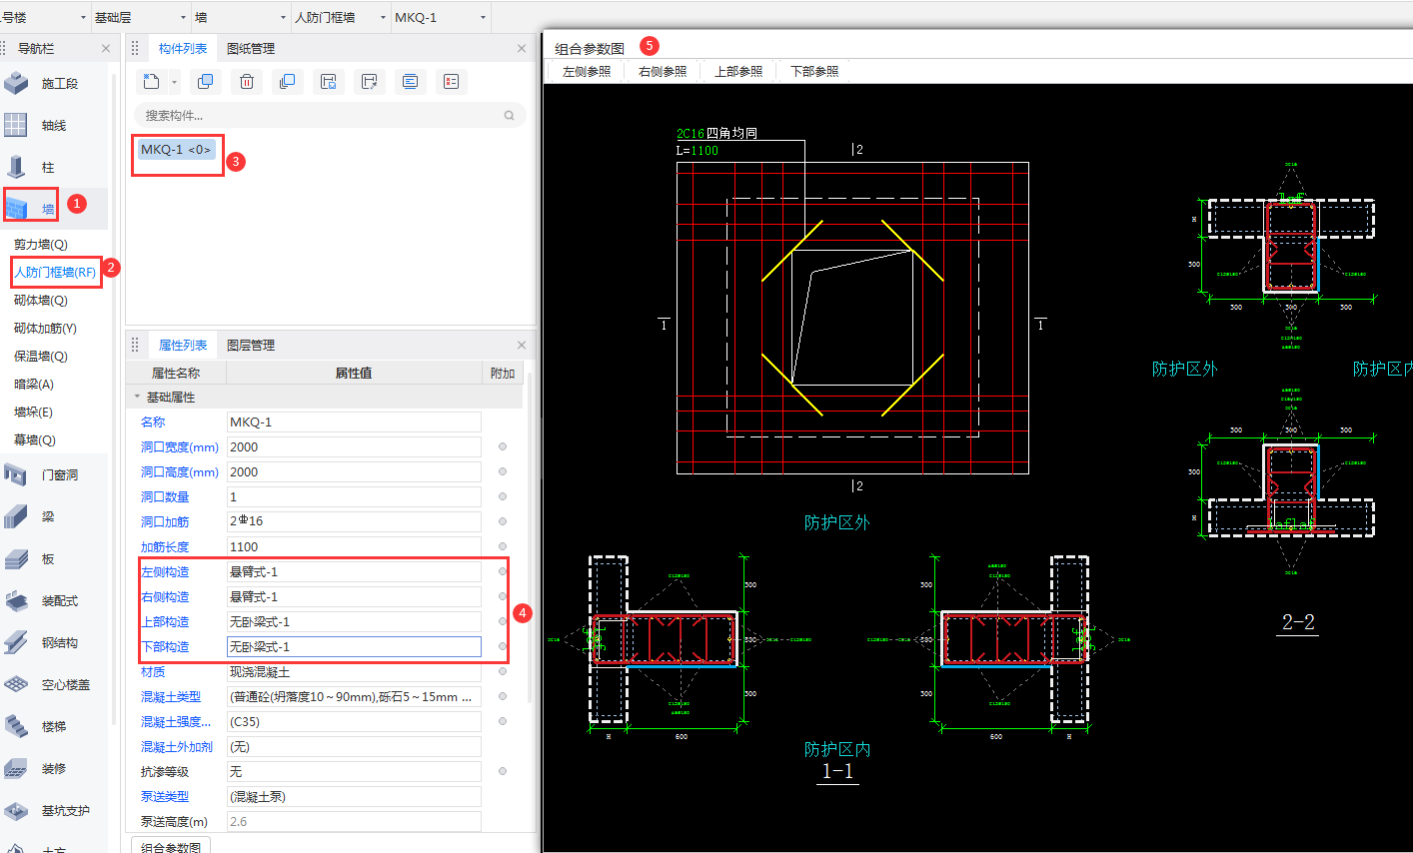Open the 楼梯 stairs category

(56, 727)
